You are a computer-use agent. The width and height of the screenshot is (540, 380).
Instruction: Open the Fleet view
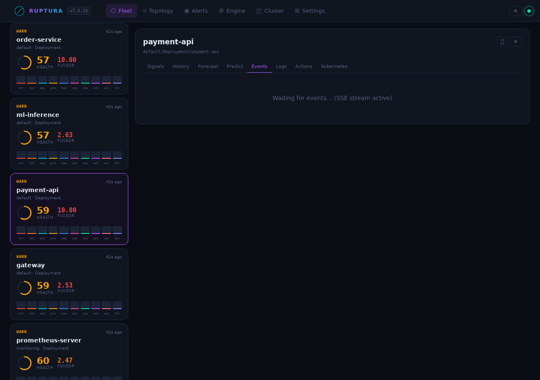121,11
